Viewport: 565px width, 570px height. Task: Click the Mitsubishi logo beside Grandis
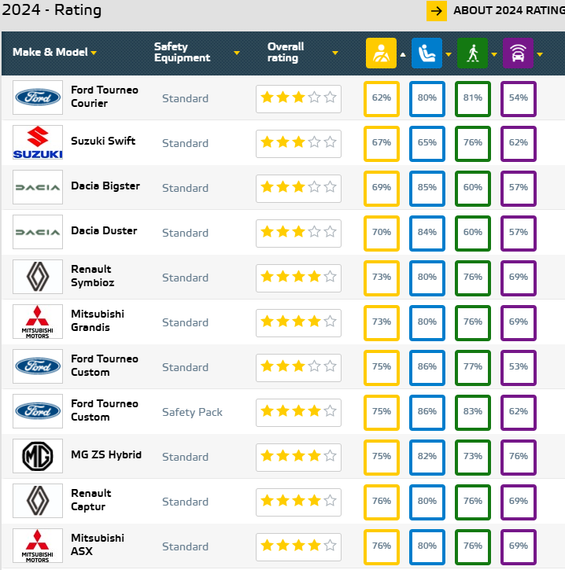tap(38, 322)
